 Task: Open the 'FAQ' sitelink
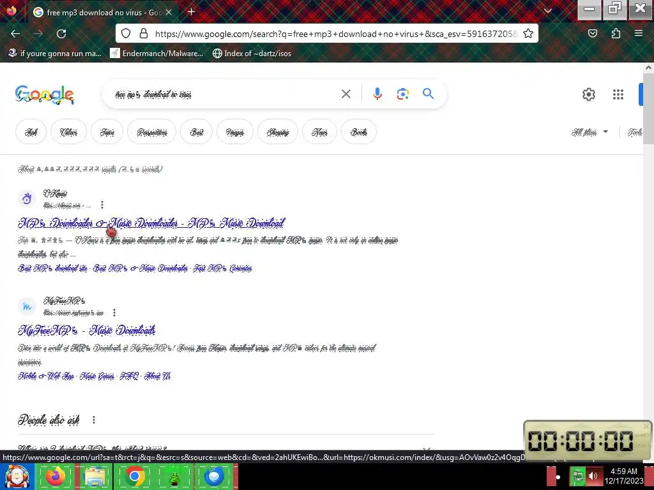(x=129, y=376)
